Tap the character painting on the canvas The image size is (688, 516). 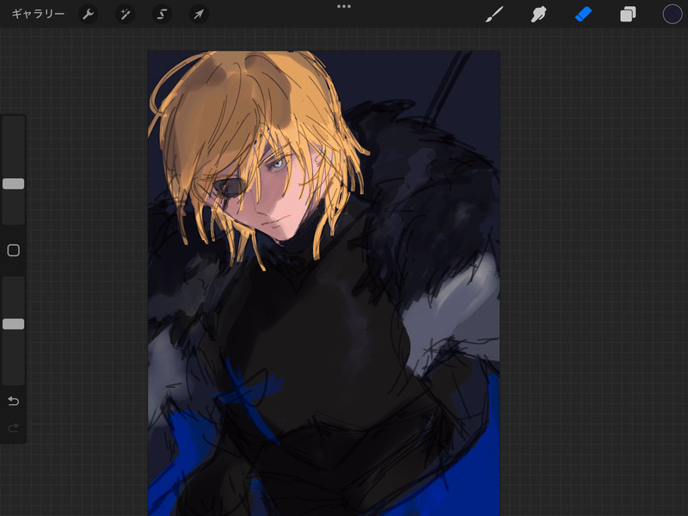[324, 283]
